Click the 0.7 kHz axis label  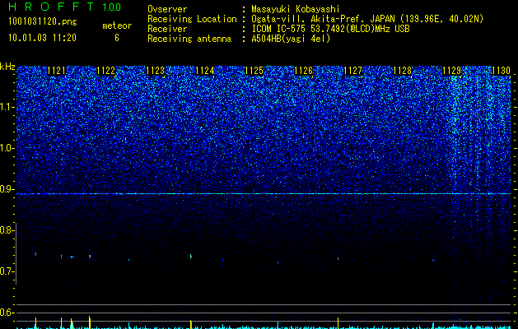(7, 271)
